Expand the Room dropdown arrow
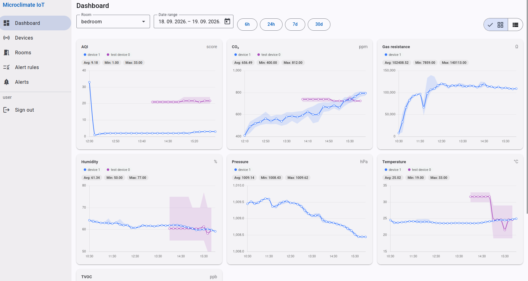The height and width of the screenshot is (281, 528). 144,21
